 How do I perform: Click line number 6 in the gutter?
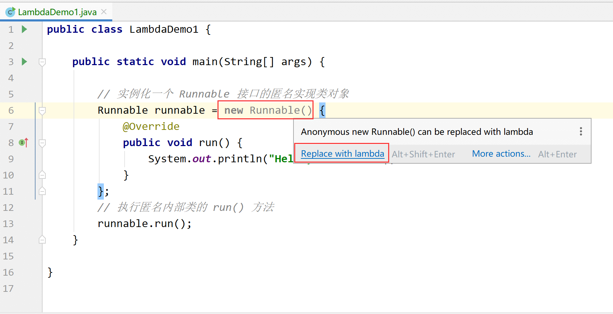[11, 110]
